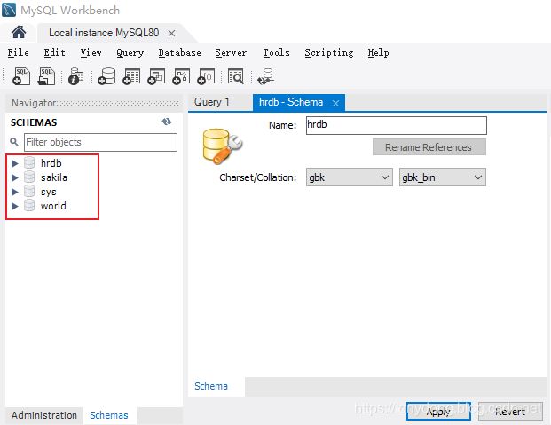Click the Revert button

click(x=510, y=412)
